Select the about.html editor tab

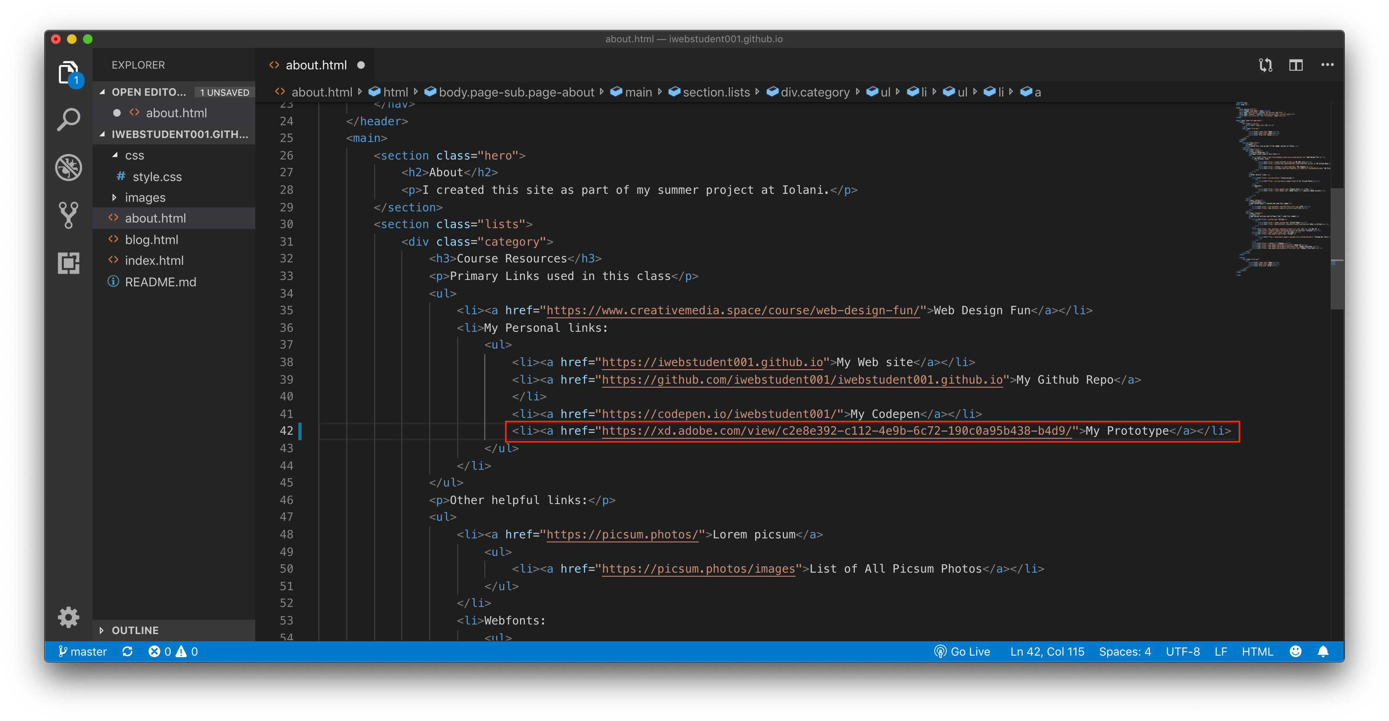316,65
